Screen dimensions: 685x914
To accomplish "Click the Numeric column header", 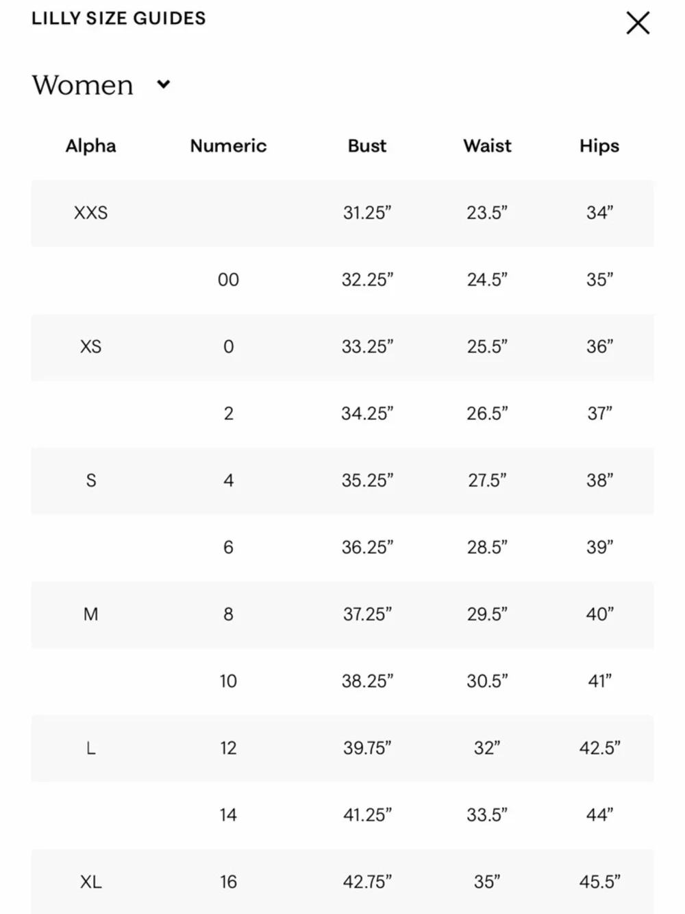I will 228,145.
